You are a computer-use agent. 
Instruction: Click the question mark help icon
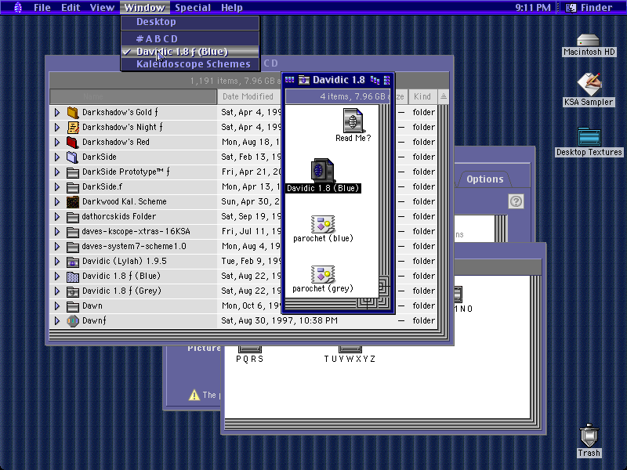(x=516, y=201)
